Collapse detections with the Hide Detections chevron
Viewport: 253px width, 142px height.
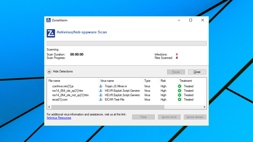click(x=49, y=71)
